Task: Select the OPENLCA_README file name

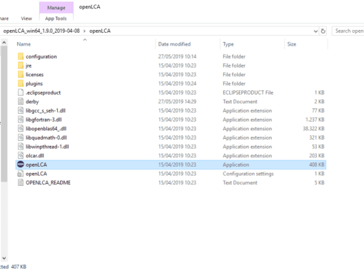Action: 48,183
